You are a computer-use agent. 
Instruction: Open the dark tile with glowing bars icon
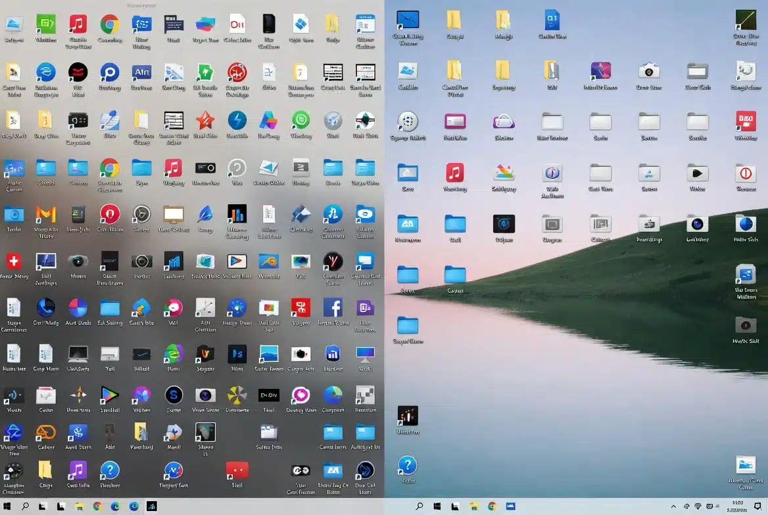[408, 416]
